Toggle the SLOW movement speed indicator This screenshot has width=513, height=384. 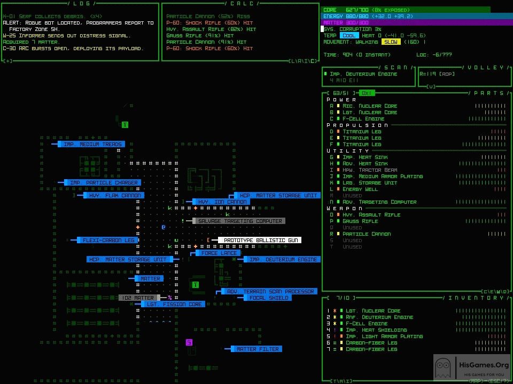tap(391, 42)
